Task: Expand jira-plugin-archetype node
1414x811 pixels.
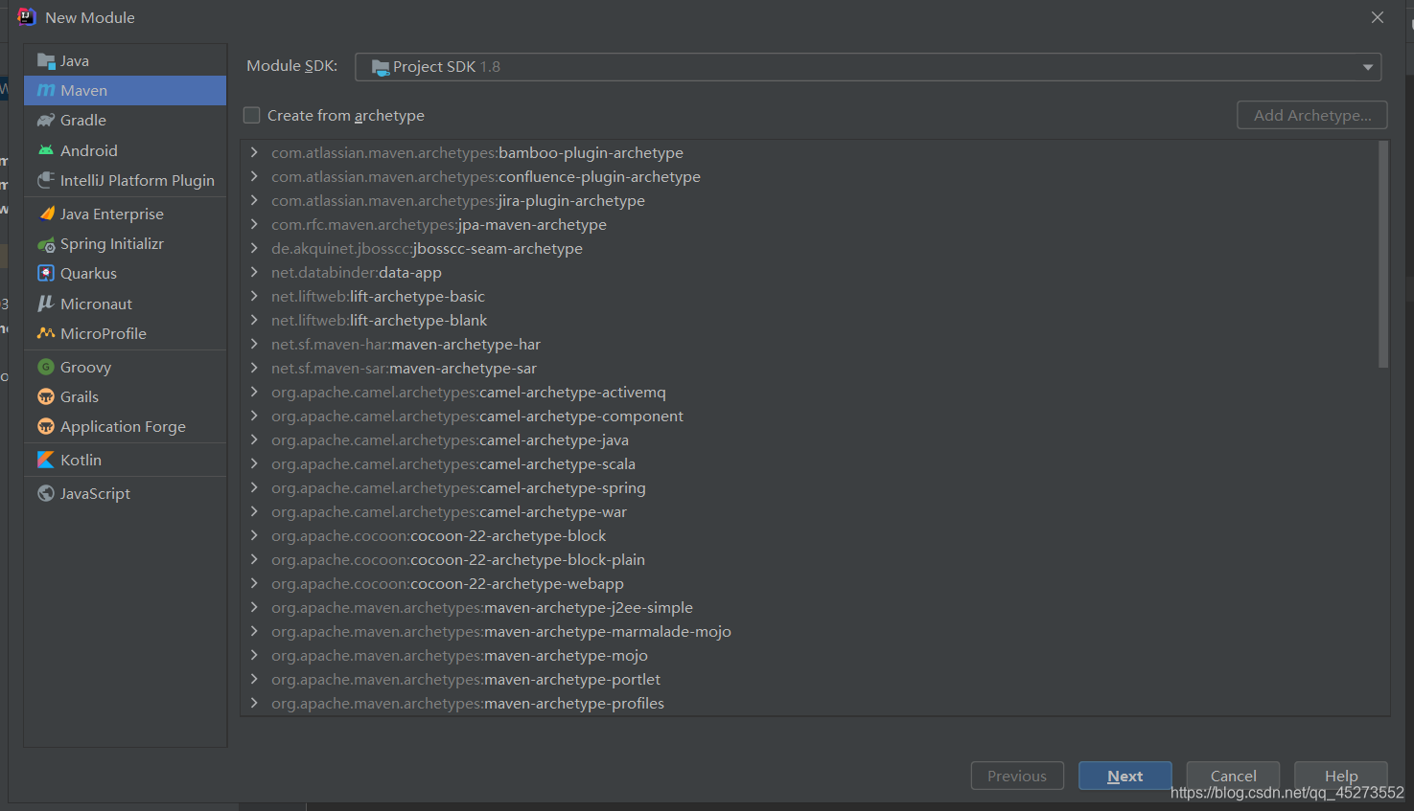Action: pyautogui.click(x=254, y=200)
